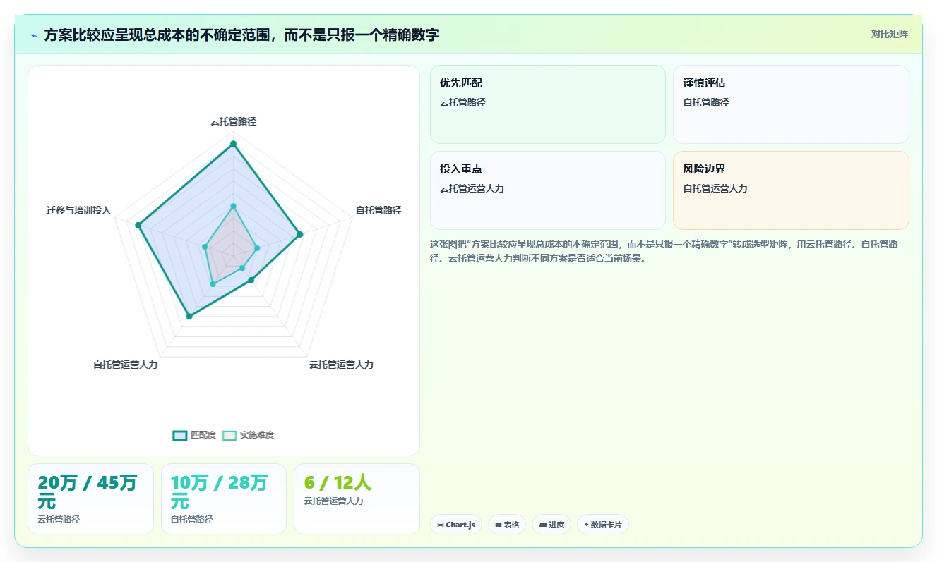
Task: Click the top 匹配度 radar data point
Action: (233, 144)
